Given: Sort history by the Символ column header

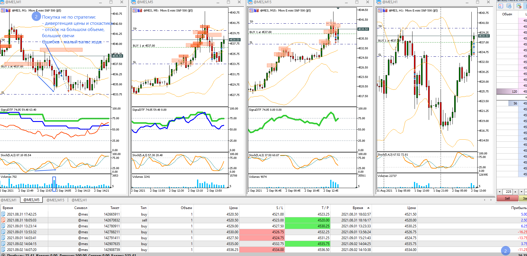Looking at the screenshot, I should point(81,208).
